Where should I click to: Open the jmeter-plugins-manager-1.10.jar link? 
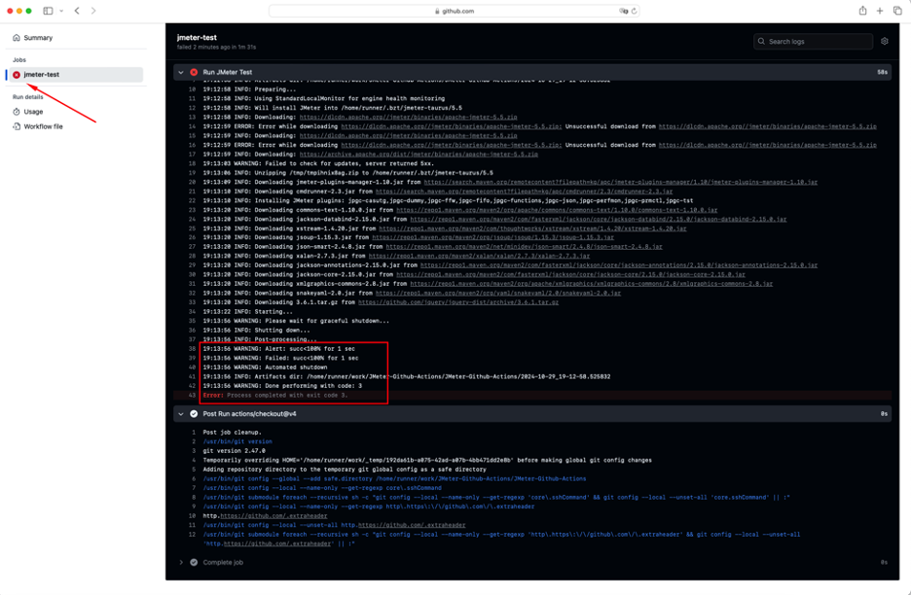tap(621, 182)
